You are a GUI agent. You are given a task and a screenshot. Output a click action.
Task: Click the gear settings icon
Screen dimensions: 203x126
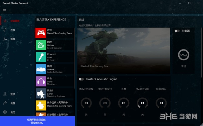pos(5,112)
